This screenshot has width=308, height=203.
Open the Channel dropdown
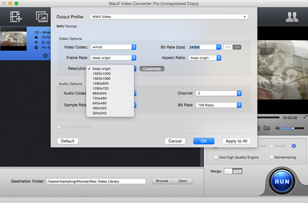[218, 93]
